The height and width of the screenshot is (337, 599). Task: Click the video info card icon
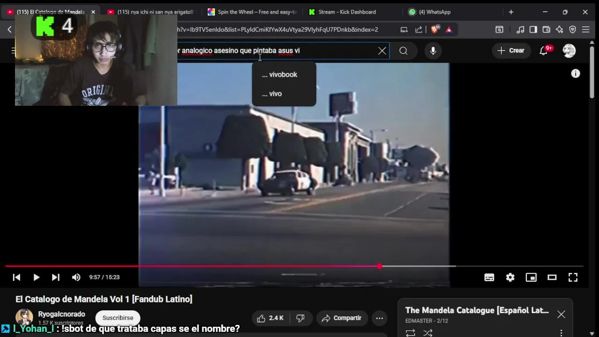tap(576, 73)
